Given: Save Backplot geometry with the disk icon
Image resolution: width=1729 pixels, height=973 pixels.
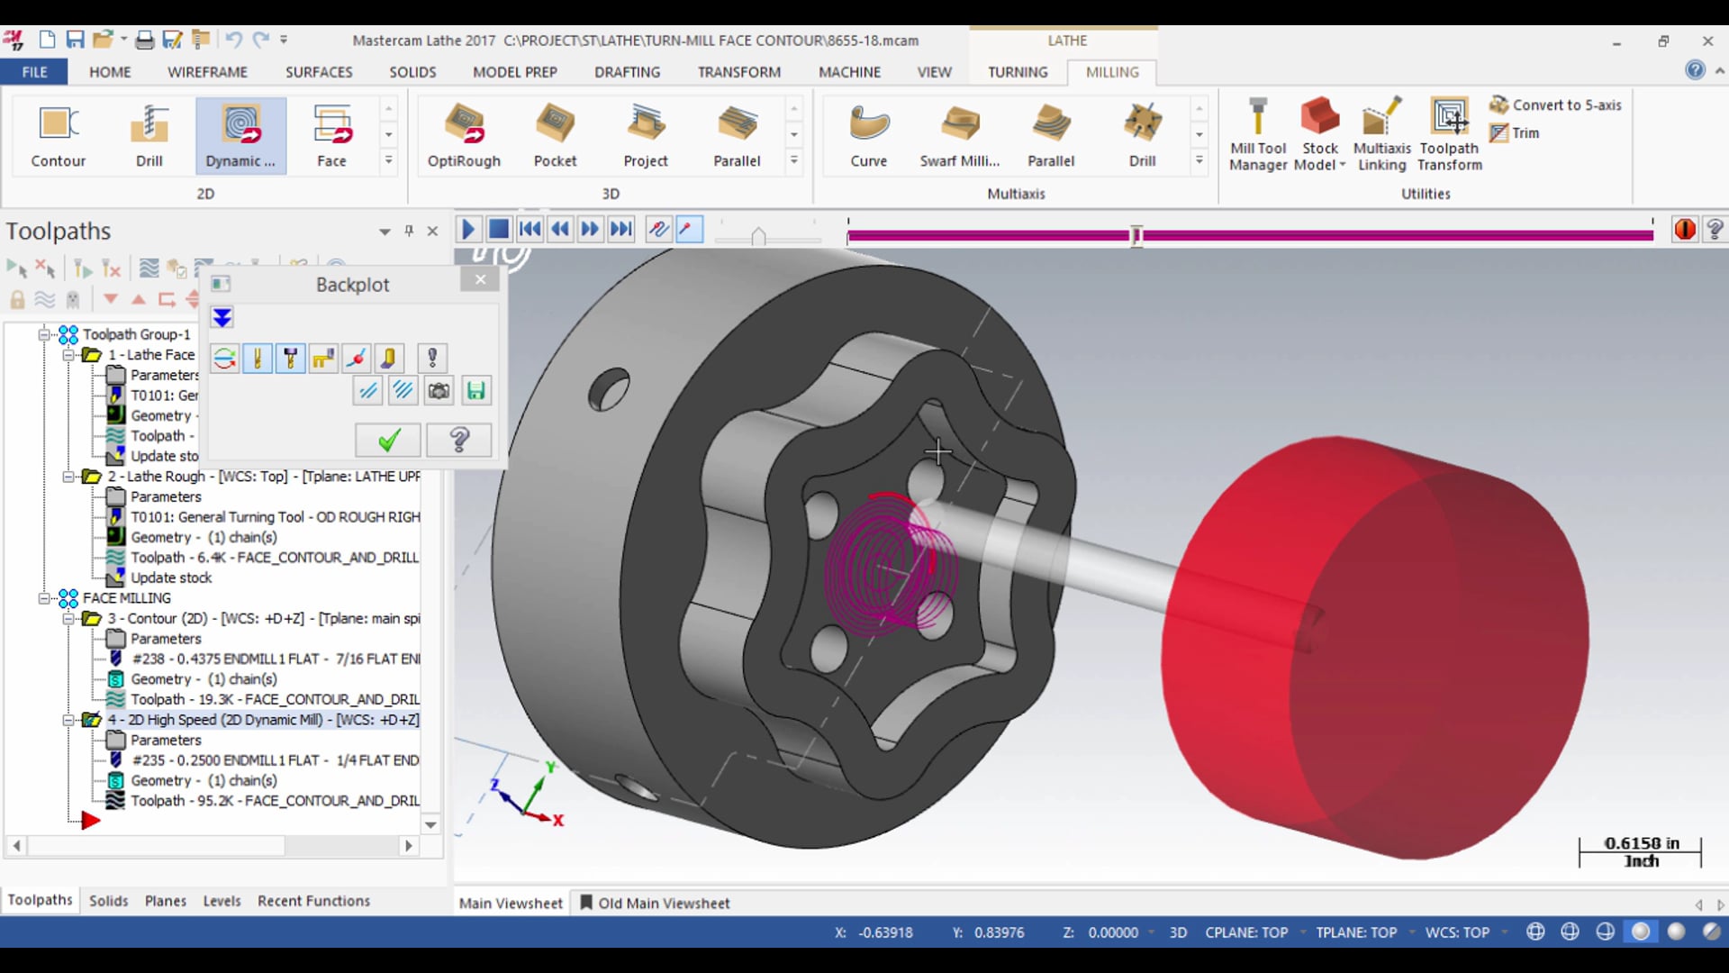Looking at the screenshot, I should point(475,390).
